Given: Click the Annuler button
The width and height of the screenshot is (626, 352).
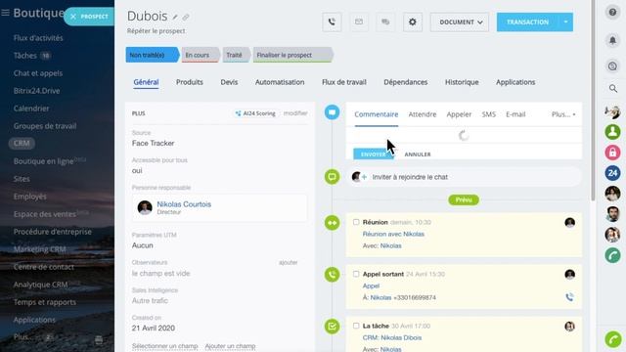Looking at the screenshot, I should [x=418, y=154].
